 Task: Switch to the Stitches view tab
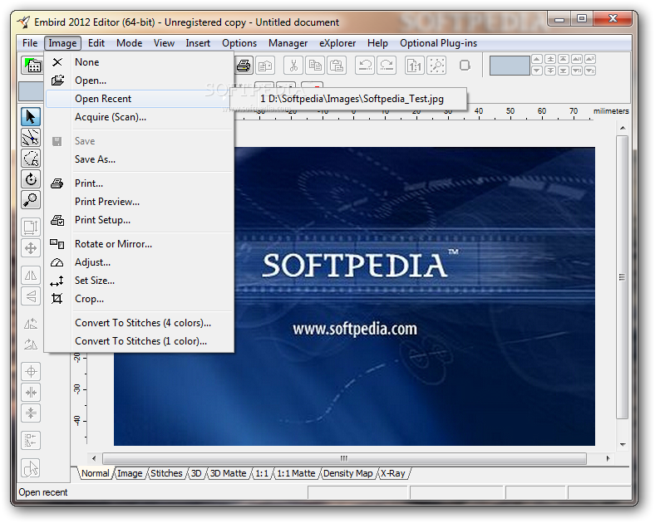click(166, 473)
